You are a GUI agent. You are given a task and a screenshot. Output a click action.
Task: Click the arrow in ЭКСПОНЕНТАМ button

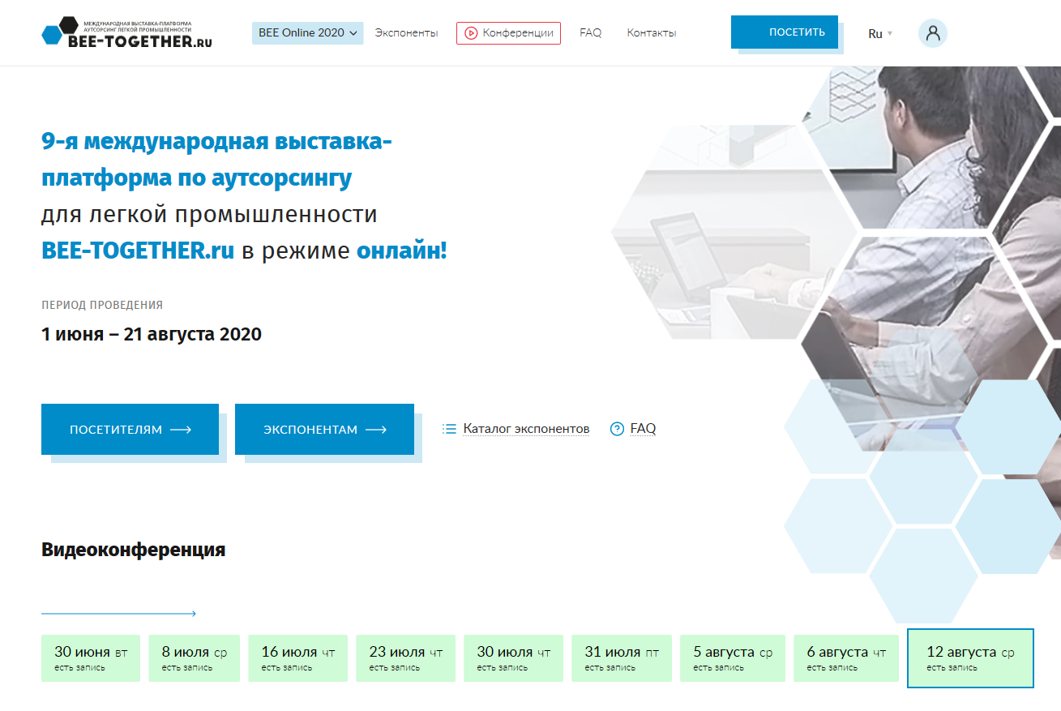(x=376, y=430)
